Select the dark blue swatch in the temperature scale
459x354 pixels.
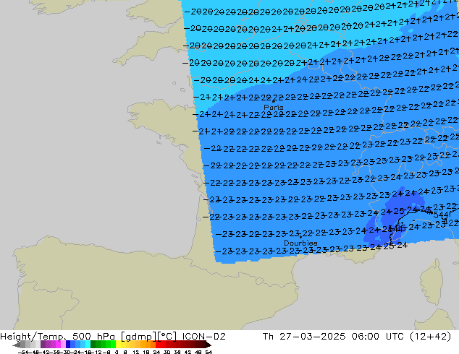point(68,345)
